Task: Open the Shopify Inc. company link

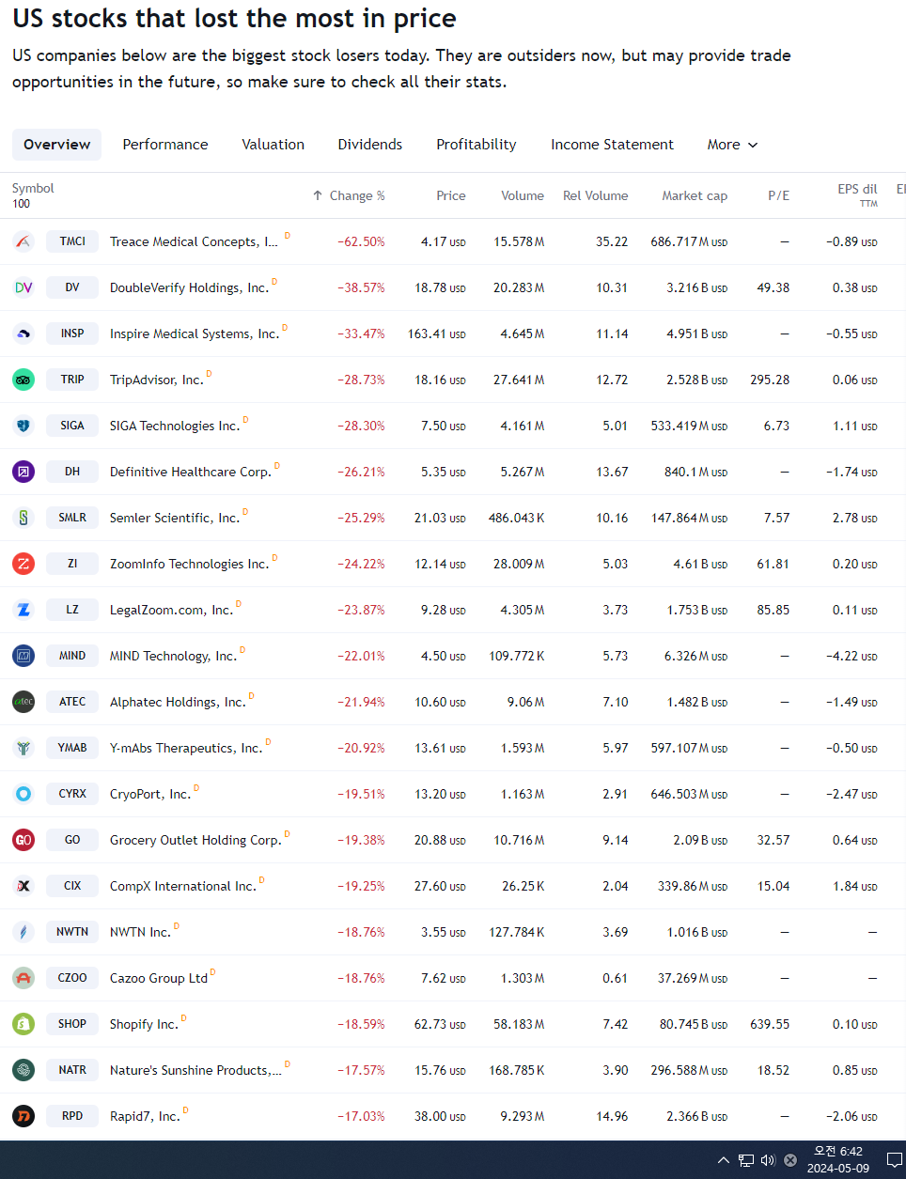Action: (144, 1024)
